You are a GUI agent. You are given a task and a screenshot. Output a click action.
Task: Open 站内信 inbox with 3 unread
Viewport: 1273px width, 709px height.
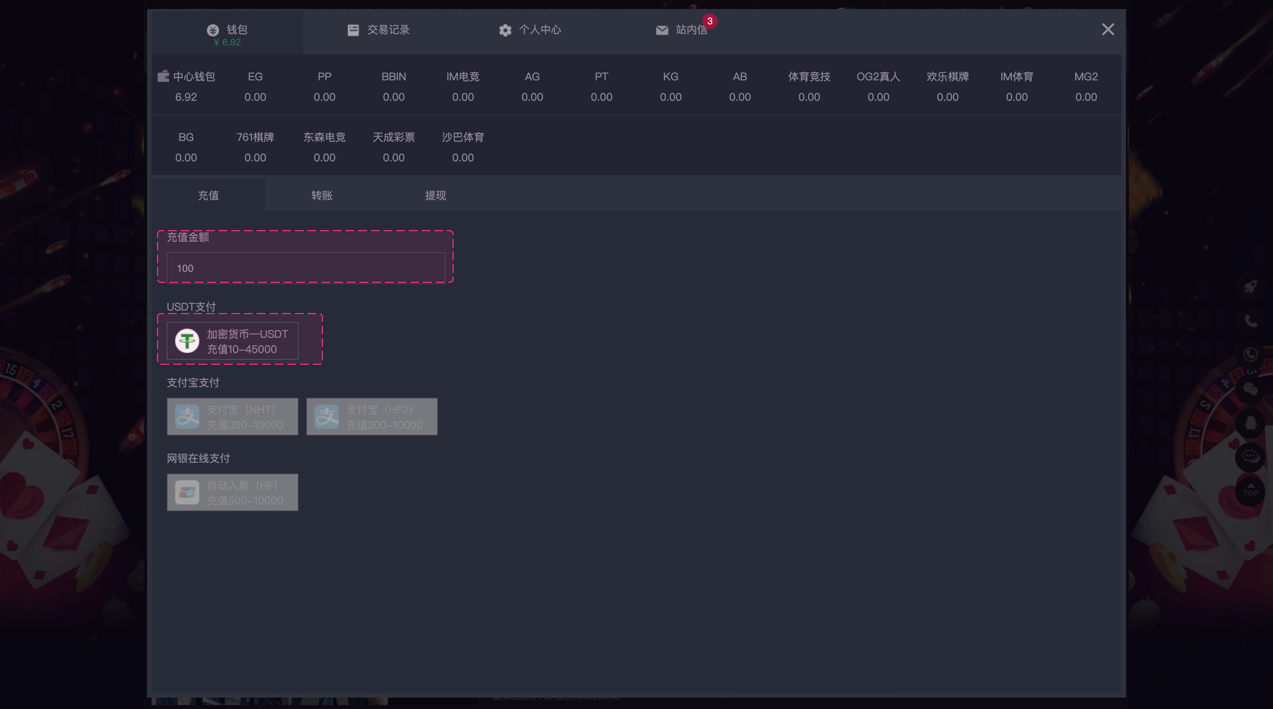pos(682,30)
